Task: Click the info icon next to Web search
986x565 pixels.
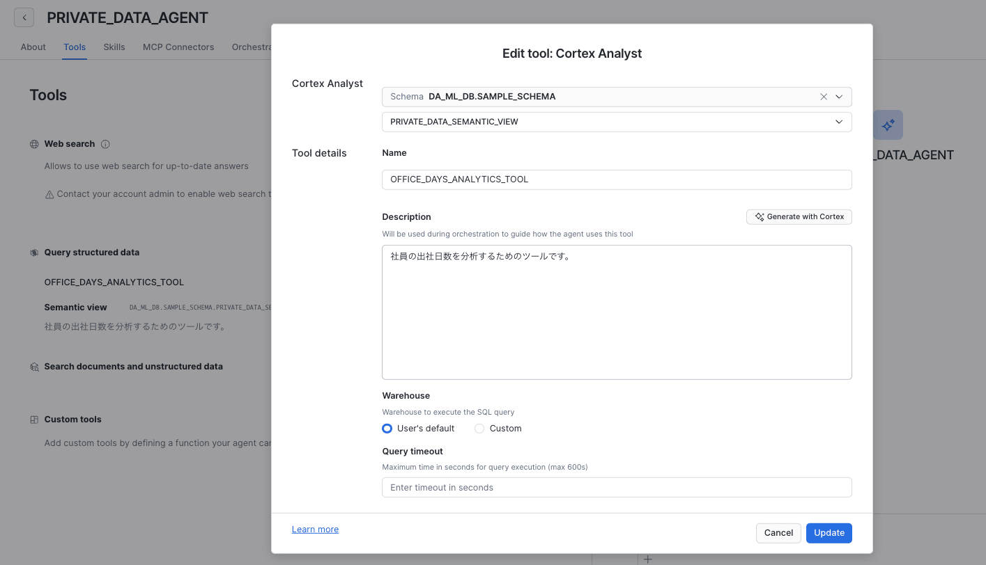Action: coord(105,144)
